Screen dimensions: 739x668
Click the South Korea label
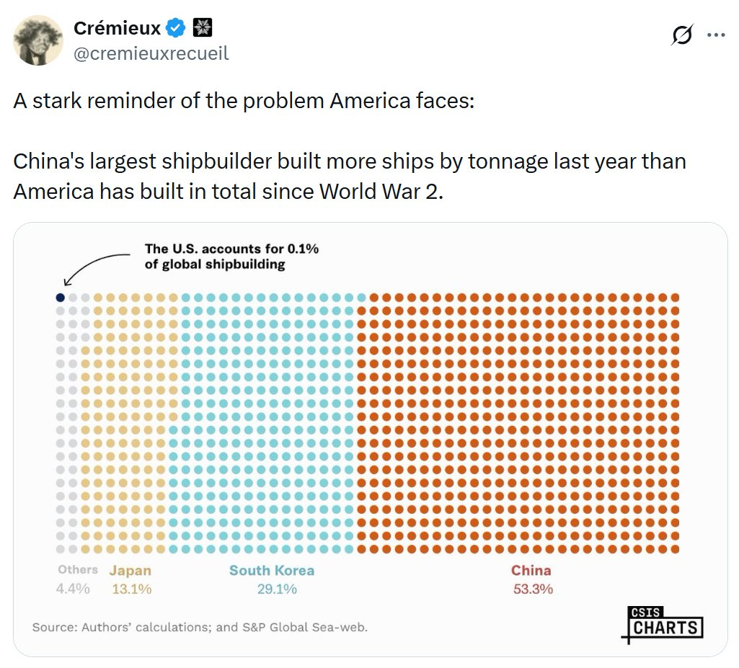(x=272, y=571)
